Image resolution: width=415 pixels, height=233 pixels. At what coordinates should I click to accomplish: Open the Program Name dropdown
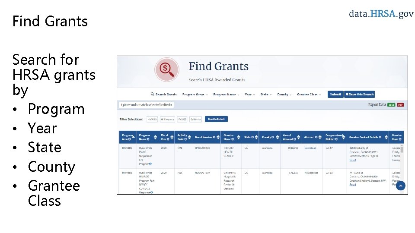(x=226, y=94)
